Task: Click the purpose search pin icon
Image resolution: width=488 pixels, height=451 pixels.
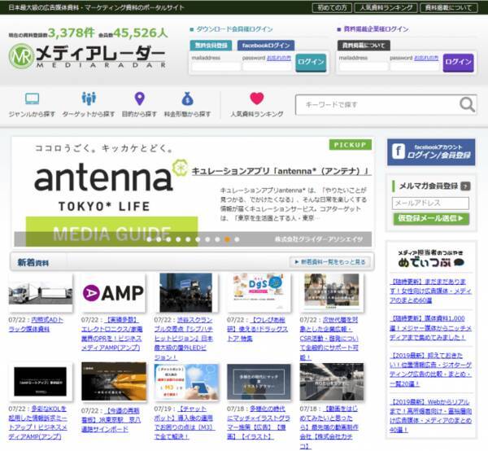Action: pyautogui.click(x=139, y=99)
